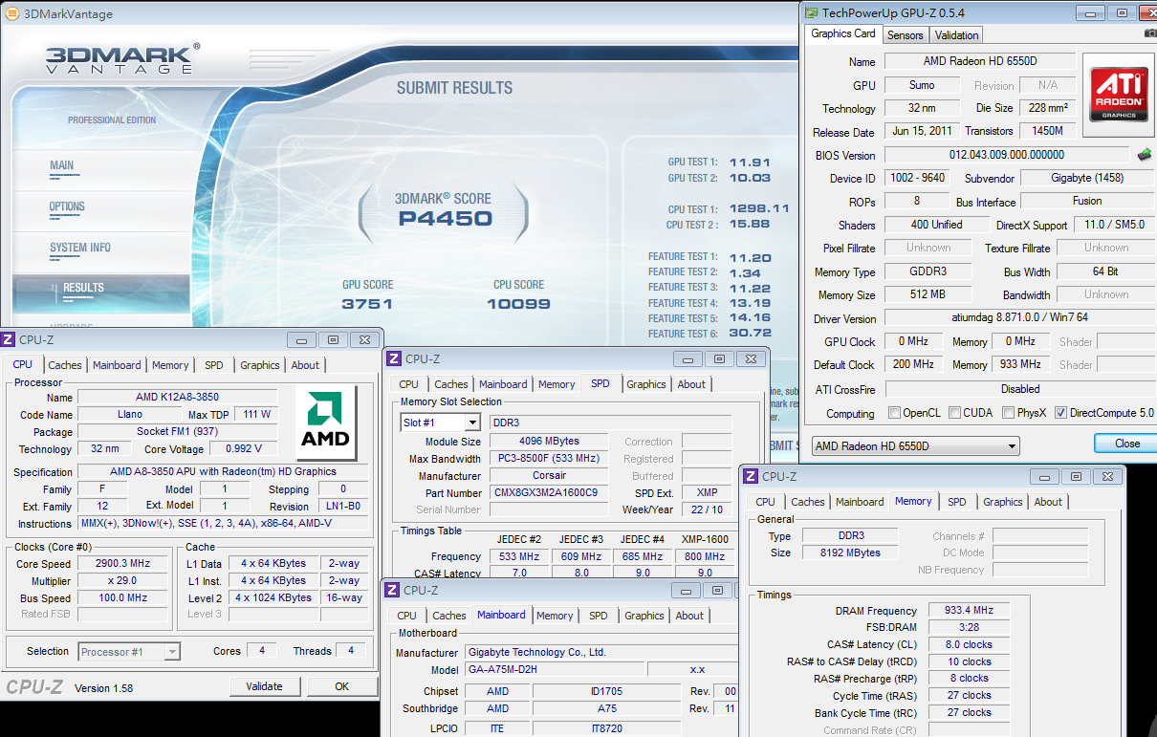Uncheck the DirectCompute 5.0 checkbox

point(1060,413)
